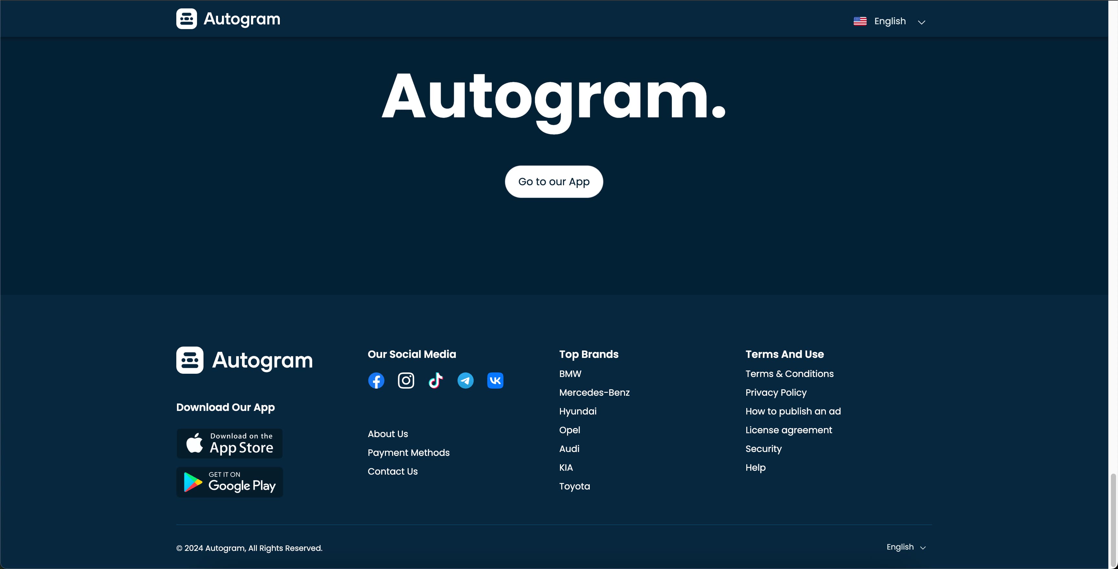Click the Top Brands heading
This screenshot has width=1118, height=569.
[x=588, y=354]
